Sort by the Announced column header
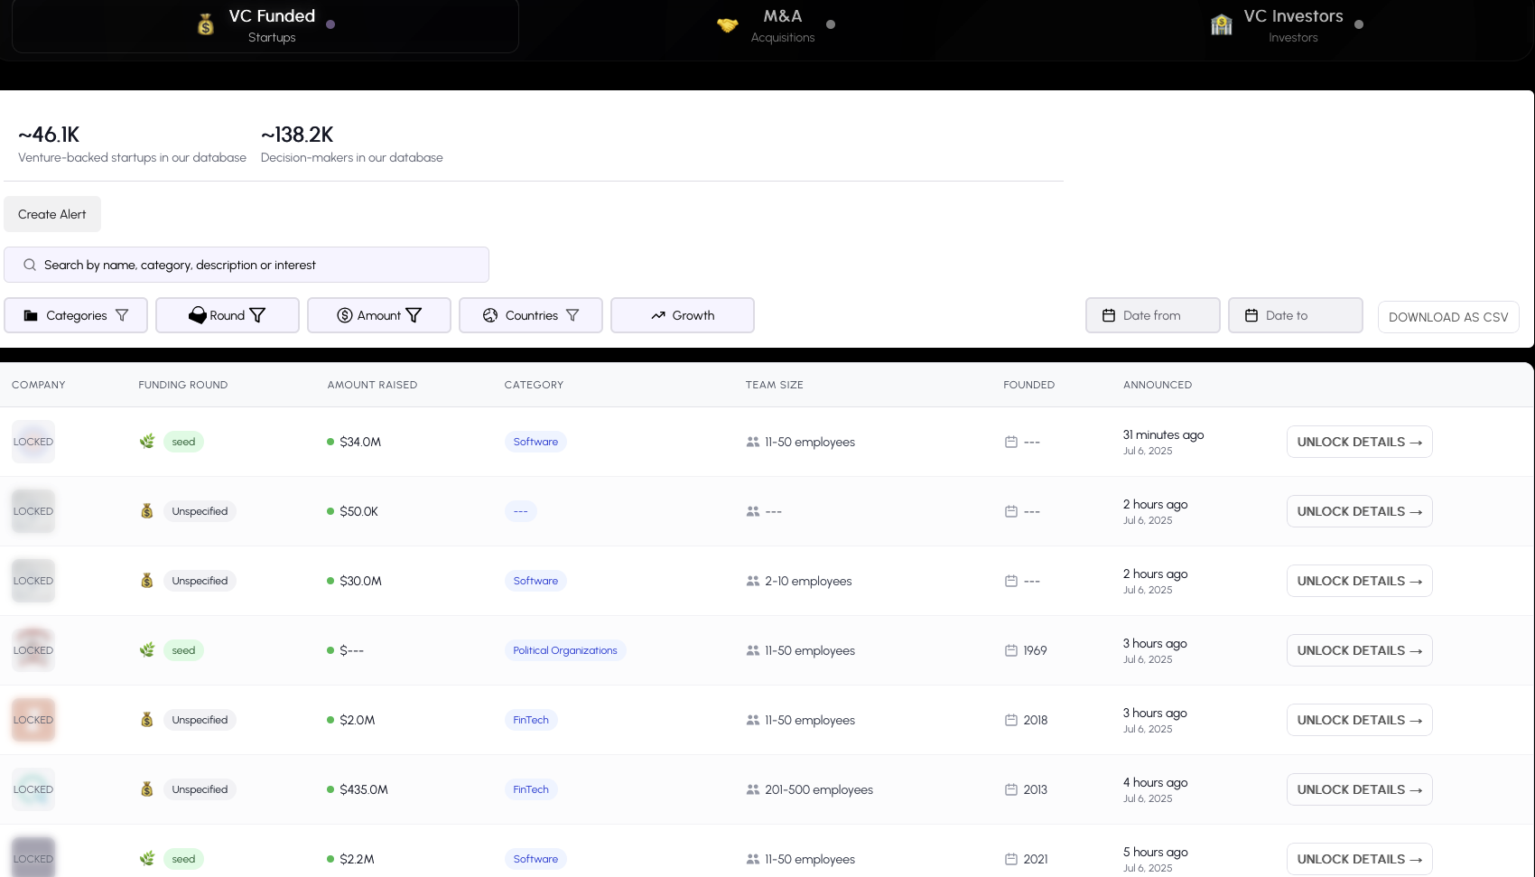1535x877 pixels. point(1158,385)
